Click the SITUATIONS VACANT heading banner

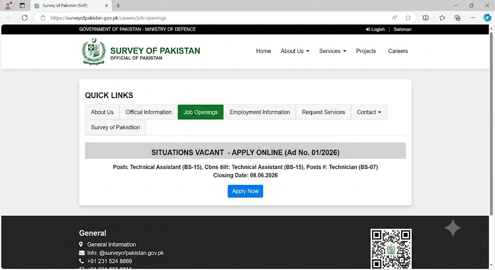tap(245, 151)
